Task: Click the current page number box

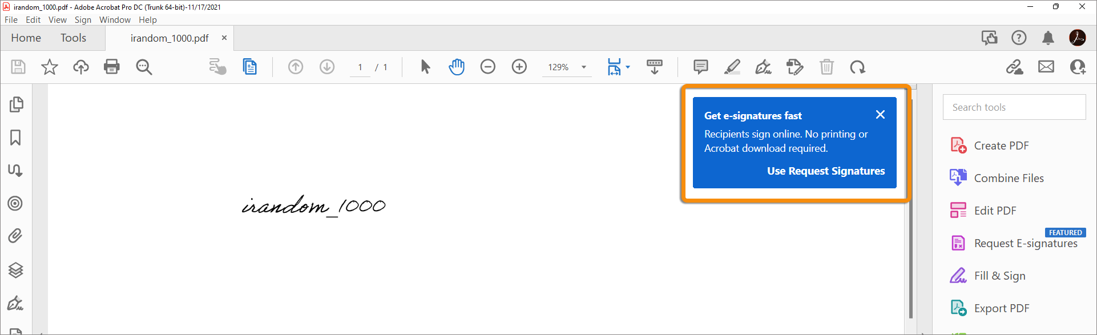Action: pyautogui.click(x=360, y=67)
